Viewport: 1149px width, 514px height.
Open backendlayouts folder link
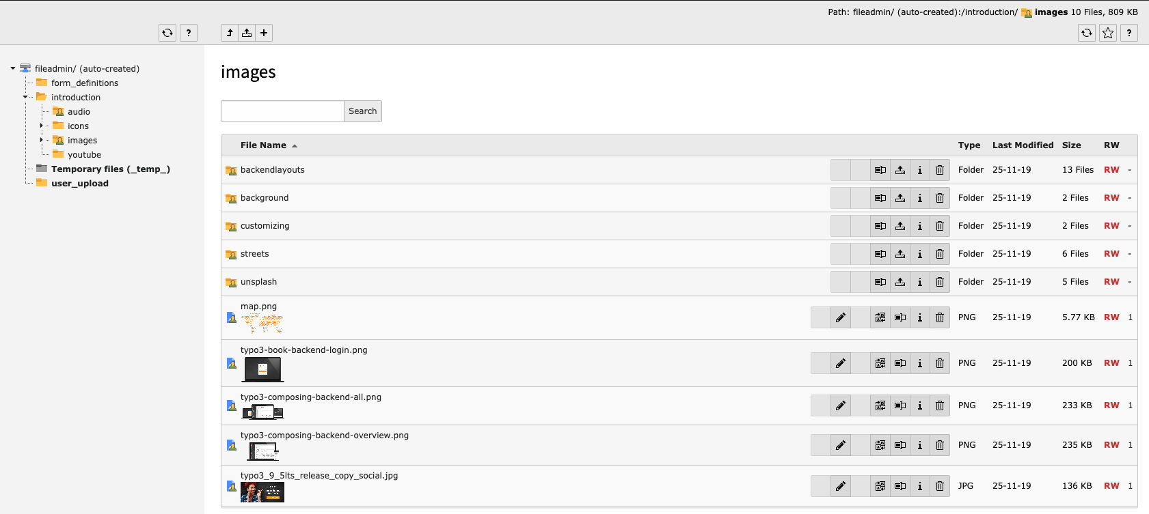pyautogui.click(x=273, y=170)
